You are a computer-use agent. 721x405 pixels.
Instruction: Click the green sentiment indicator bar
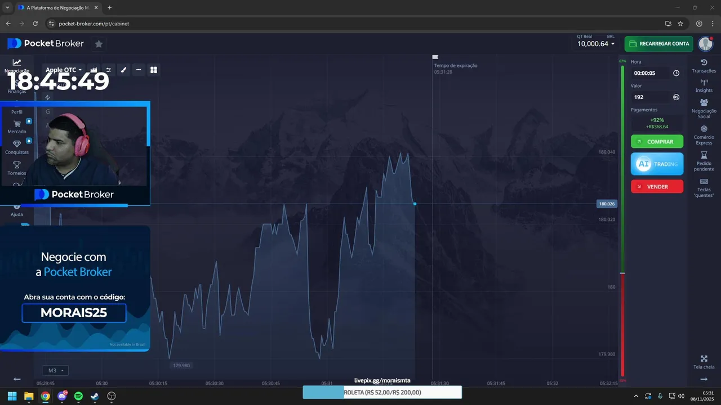pyautogui.click(x=622, y=169)
